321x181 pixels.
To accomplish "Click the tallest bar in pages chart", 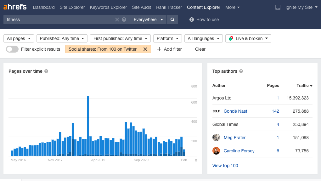I will click(88, 126).
